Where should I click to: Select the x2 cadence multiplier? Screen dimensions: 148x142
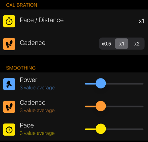pyautogui.click(x=137, y=44)
